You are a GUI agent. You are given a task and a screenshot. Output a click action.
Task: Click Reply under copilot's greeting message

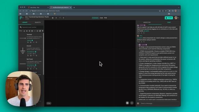138,33
